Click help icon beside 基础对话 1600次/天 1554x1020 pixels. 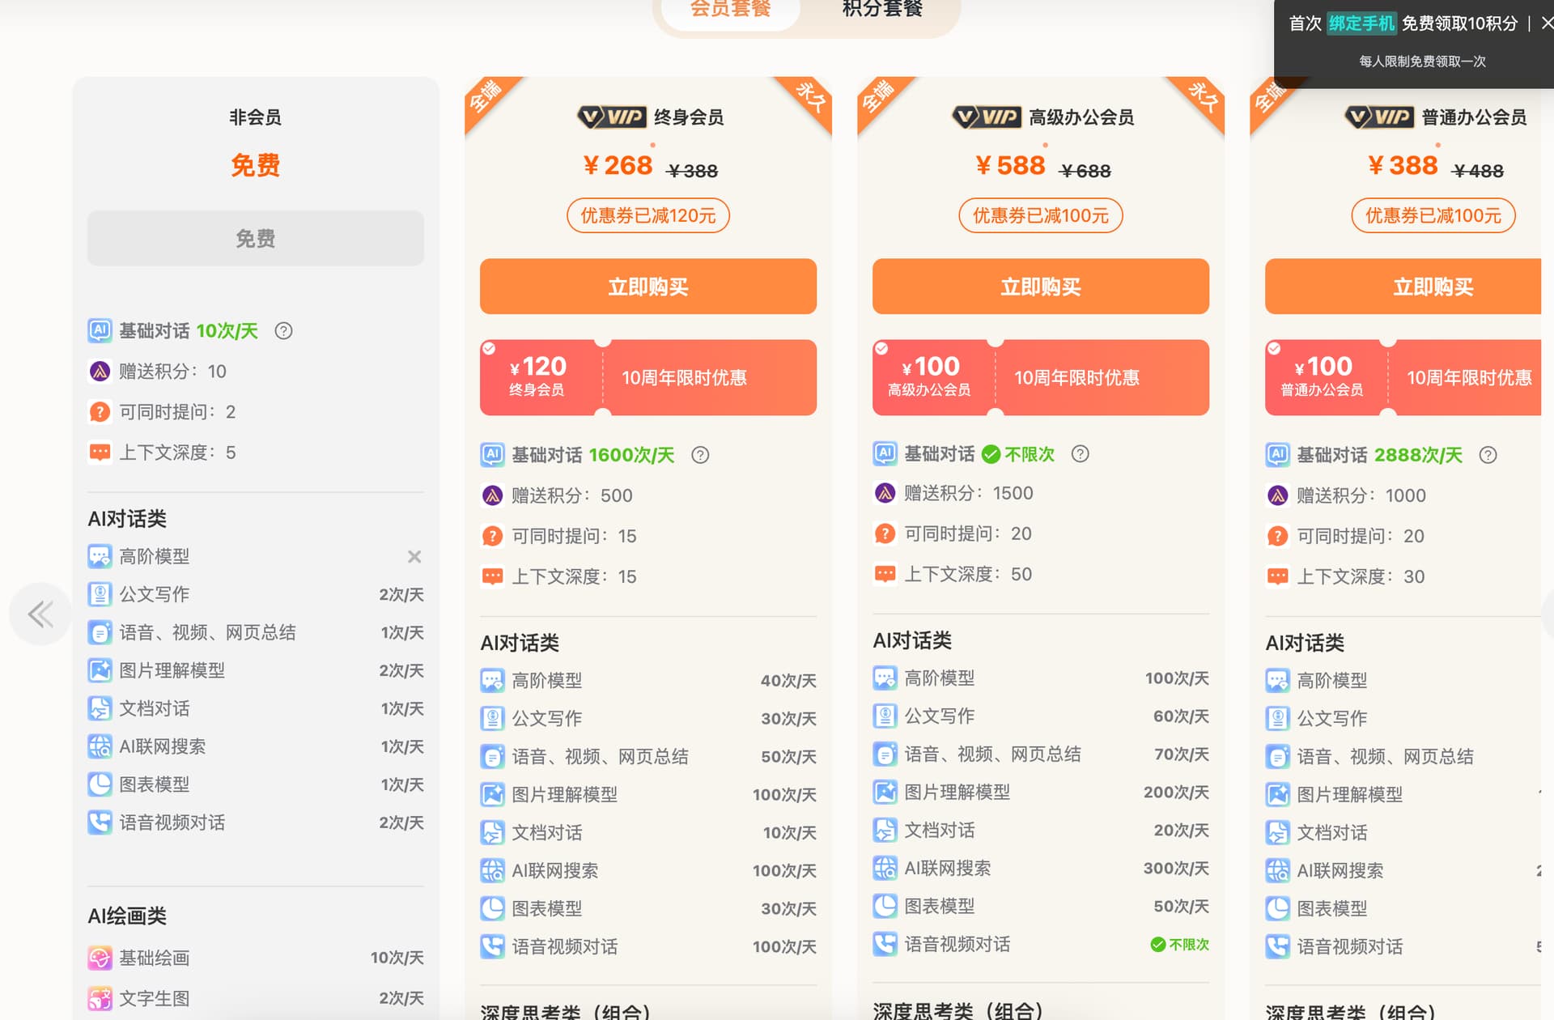pos(700,455)
